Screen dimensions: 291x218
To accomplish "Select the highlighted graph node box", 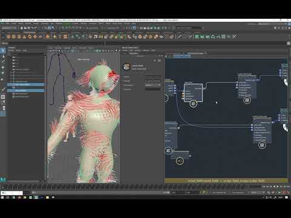I will (193, 93).
